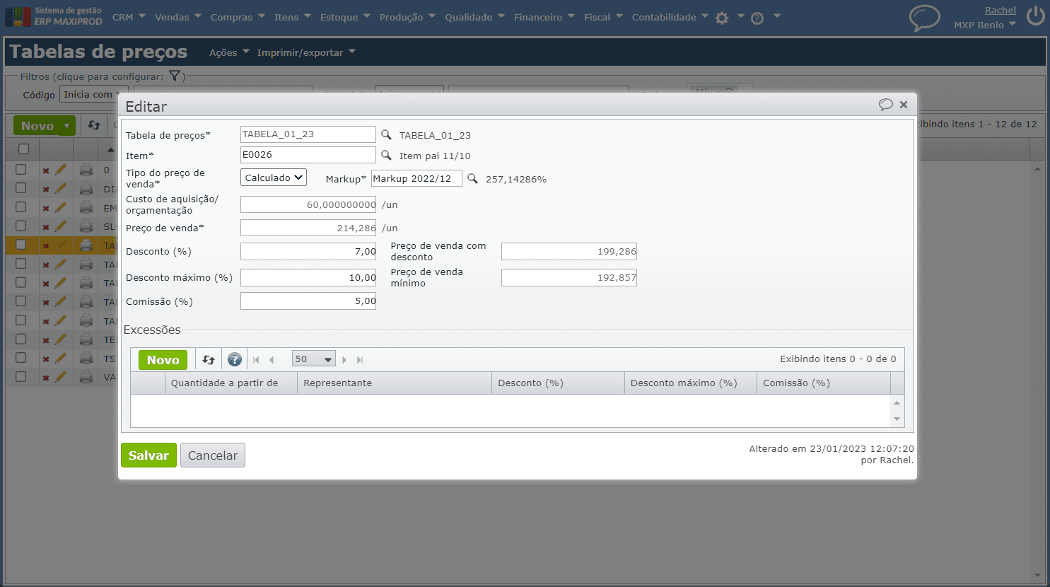Image resolution: width=1050 pixels, height=587 pixels.
Task: Click the Preço de venda field
Action: tap(308, 228)
